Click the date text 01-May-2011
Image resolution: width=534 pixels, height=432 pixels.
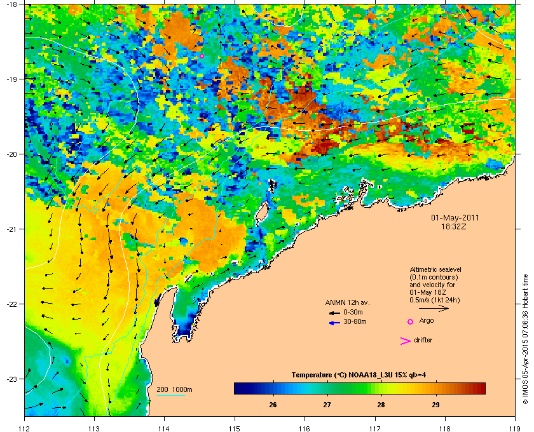pyautogui.click(x=455, y=217)
